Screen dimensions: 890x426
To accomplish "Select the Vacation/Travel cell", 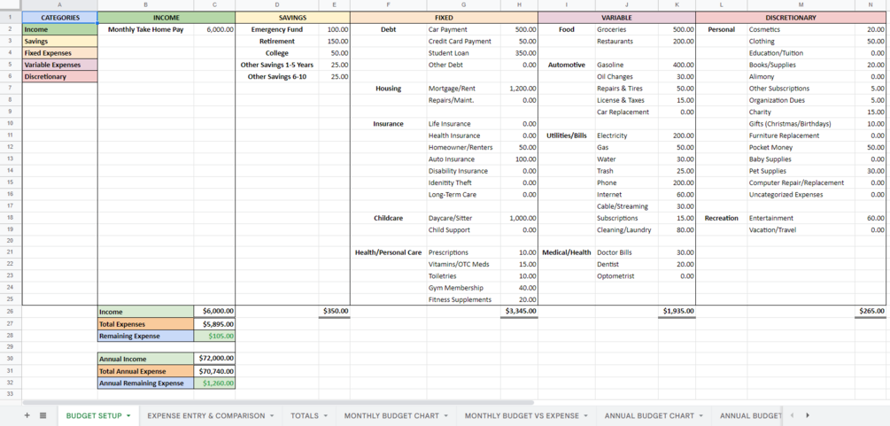I will click(x=801, y=230).
